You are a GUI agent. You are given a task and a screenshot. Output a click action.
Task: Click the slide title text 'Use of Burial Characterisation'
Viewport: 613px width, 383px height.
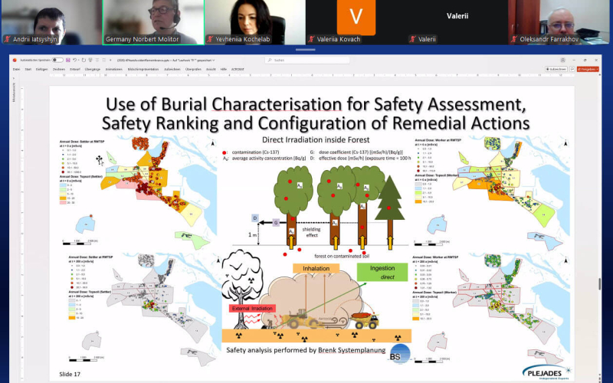coord(224,104)
